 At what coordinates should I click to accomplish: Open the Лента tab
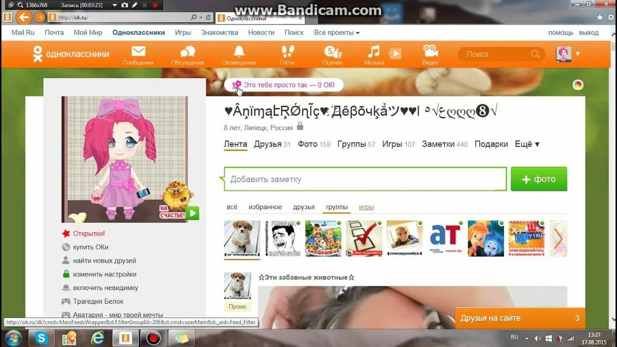pos(235,144)
